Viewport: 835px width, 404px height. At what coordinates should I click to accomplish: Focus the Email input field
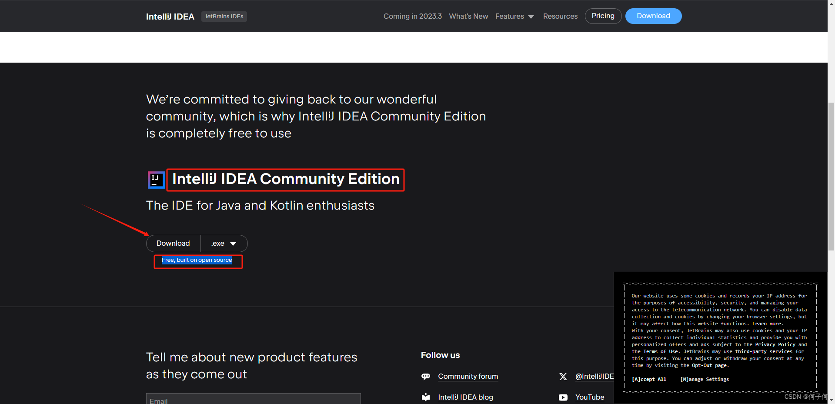(253, 399)
